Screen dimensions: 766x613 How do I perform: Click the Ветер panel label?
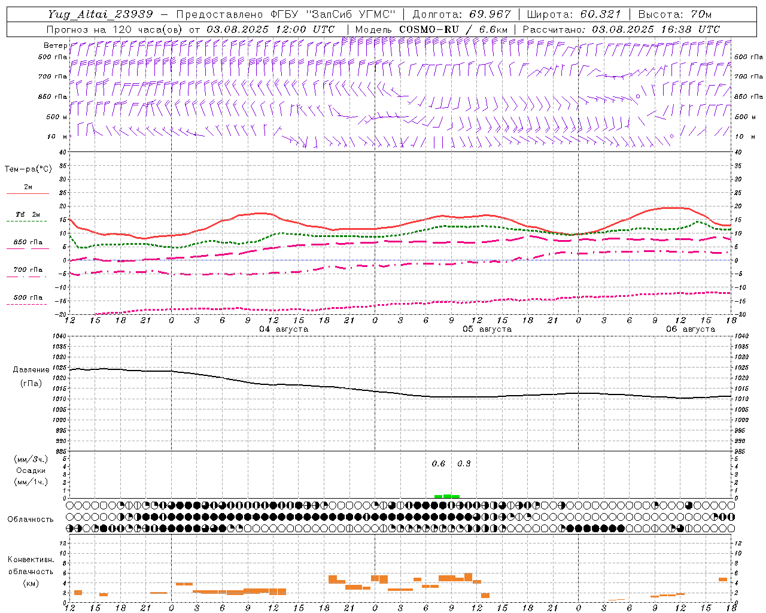(55, 45)
